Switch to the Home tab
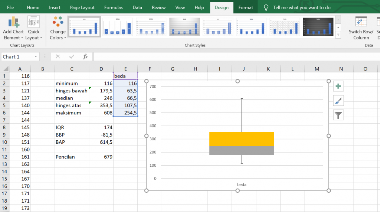Viewport: 380px width, 212px height. (x=33, y=7)
